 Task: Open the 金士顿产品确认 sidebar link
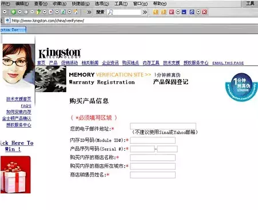click(x=17, y=118)
